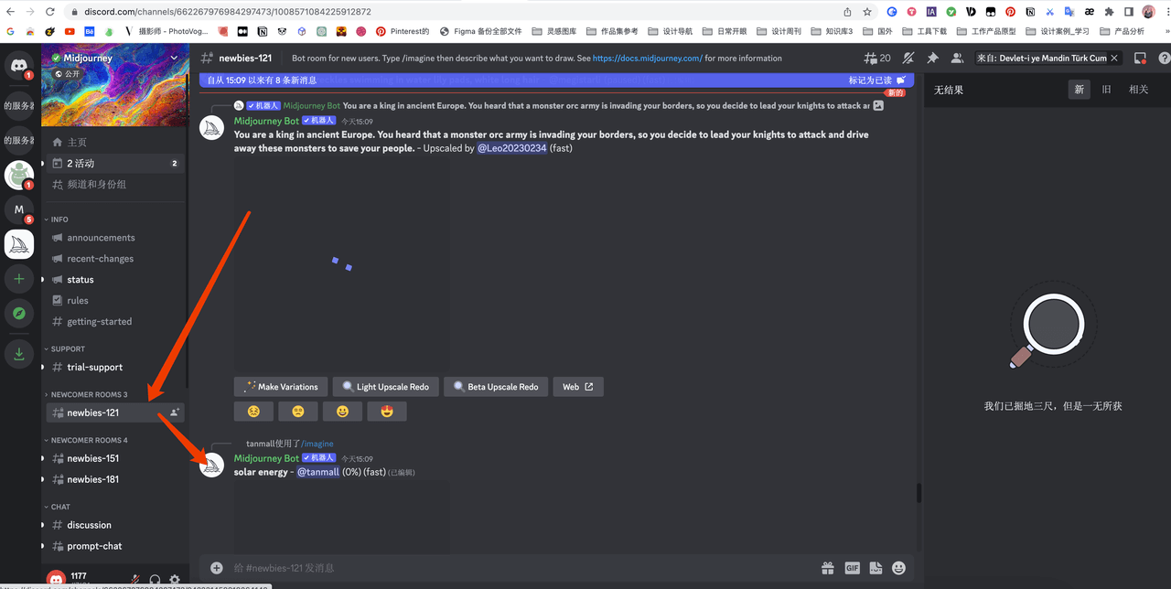The width and height of the screenshot is (1171, 589).
Task: Select the Midjourney sailboat server icon
Action: pyautogui.click(x=19, y=243)
